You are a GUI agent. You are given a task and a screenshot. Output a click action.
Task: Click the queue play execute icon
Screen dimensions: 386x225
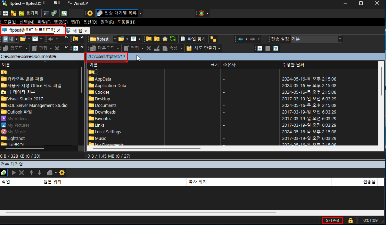[14, 173]
